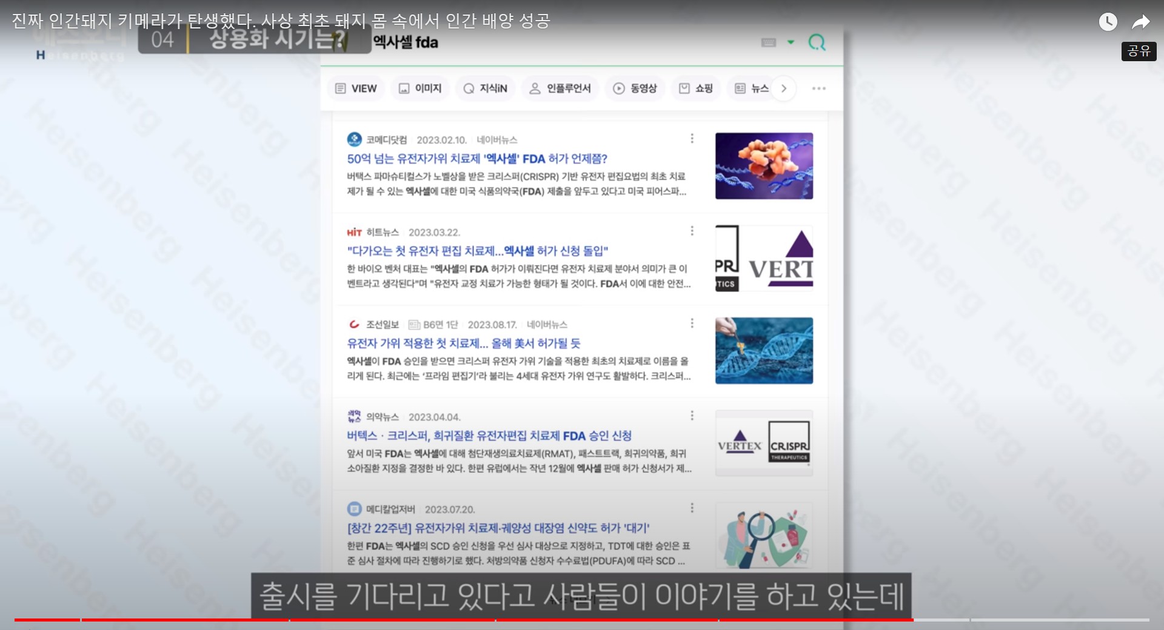Click the green search magnifier icon
This screenshot has width=1164, height=630.
pos(817,42)
